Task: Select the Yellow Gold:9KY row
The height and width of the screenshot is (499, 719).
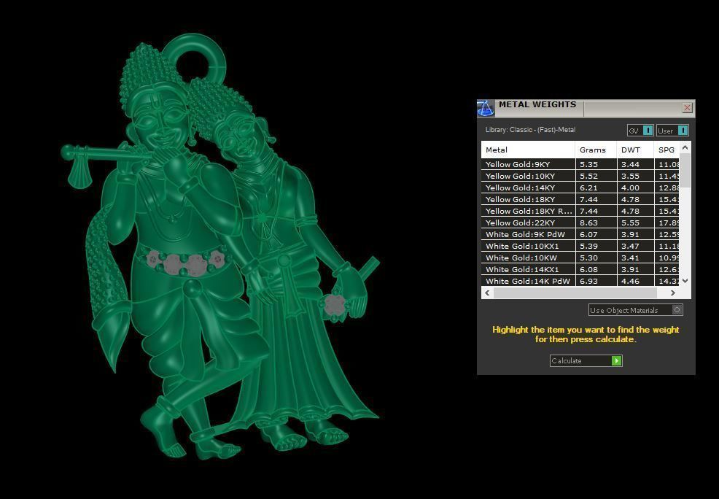Action: 580,164
